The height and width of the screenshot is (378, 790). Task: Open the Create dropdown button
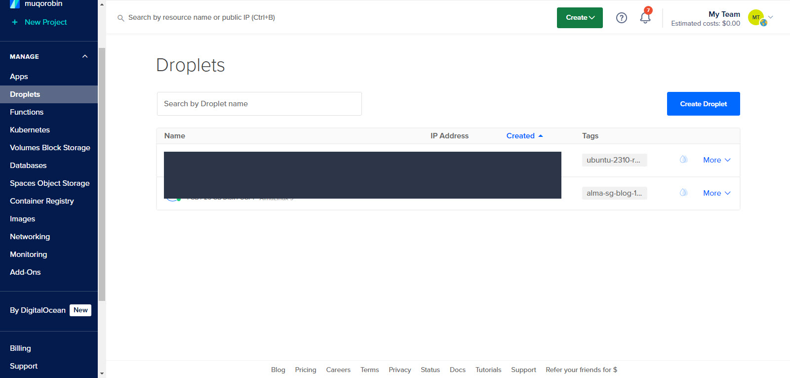[580, 18]
